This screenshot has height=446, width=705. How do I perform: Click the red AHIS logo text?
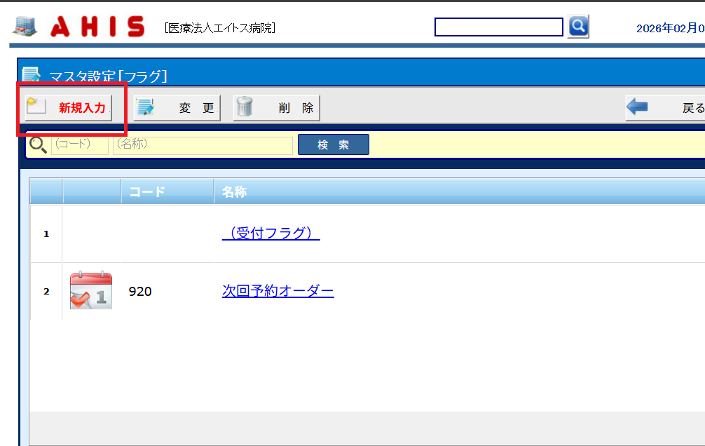click(x=97, y=27)
